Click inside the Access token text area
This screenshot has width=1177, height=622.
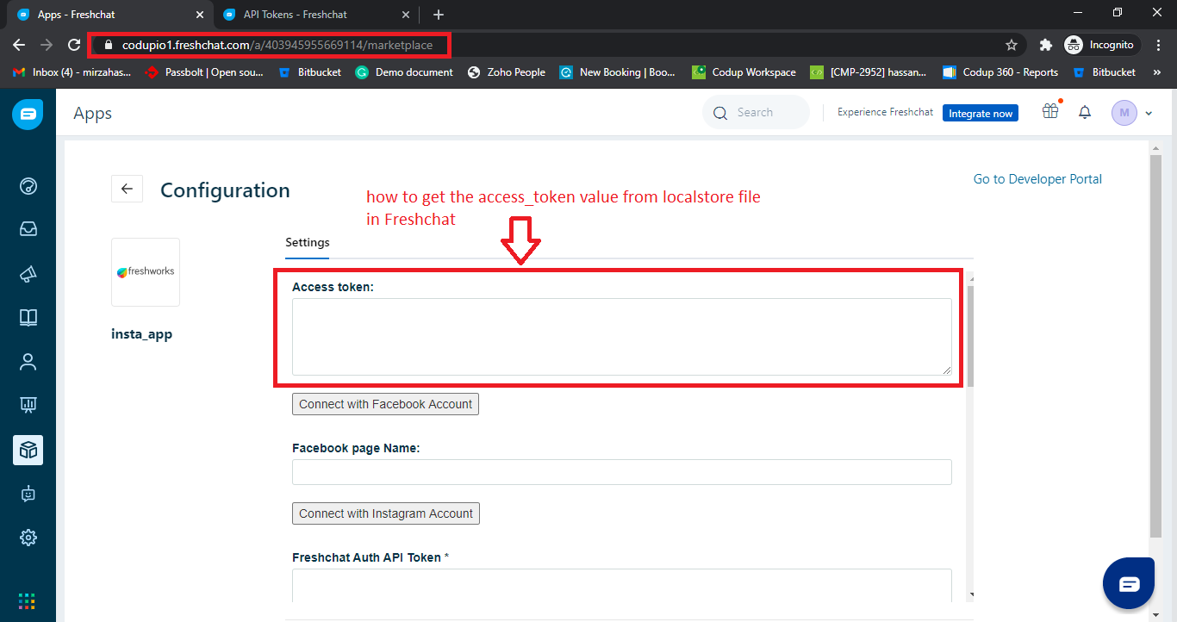[622, 337]
